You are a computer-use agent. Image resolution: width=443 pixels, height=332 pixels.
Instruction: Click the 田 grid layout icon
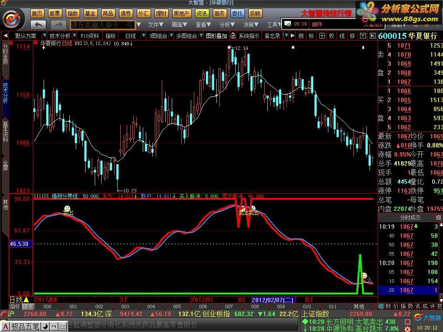(x=322, y=36)
